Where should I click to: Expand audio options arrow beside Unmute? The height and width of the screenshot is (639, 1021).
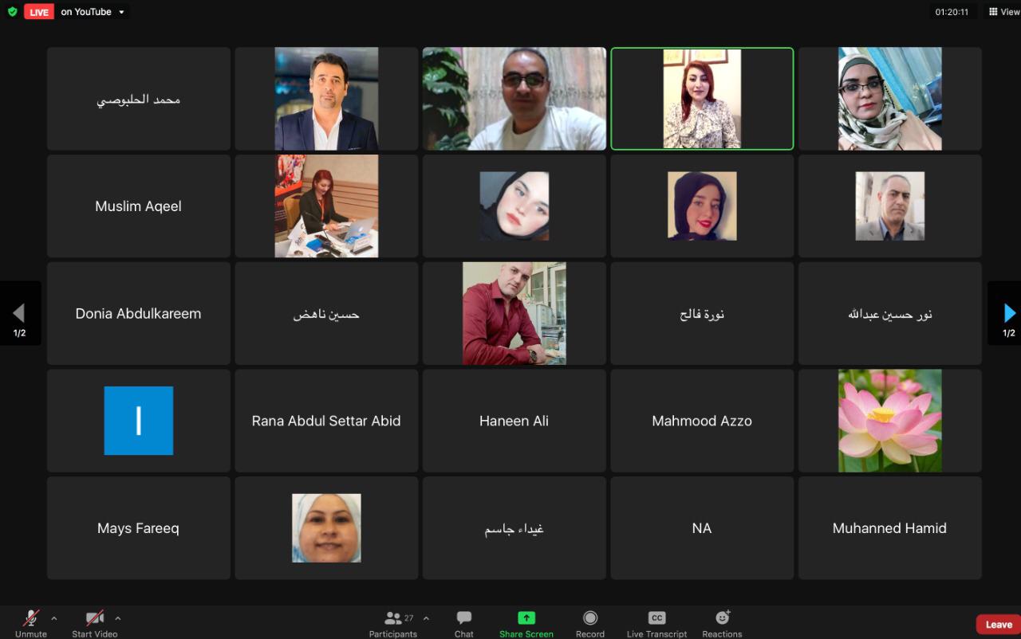pyautogui.click(x=54, y=618)
